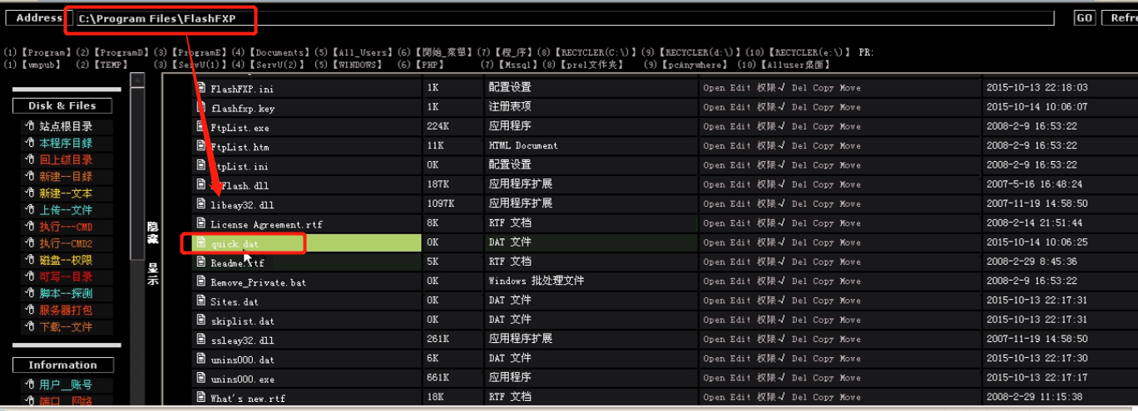Click Edit in the Remove_Private.bat row

point(740,281)
